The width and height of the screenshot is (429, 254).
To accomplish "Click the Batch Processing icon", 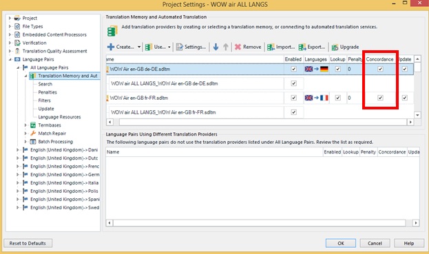I will pos(33,142).
